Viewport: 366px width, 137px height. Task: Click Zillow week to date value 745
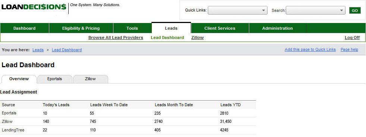point(93,122)
